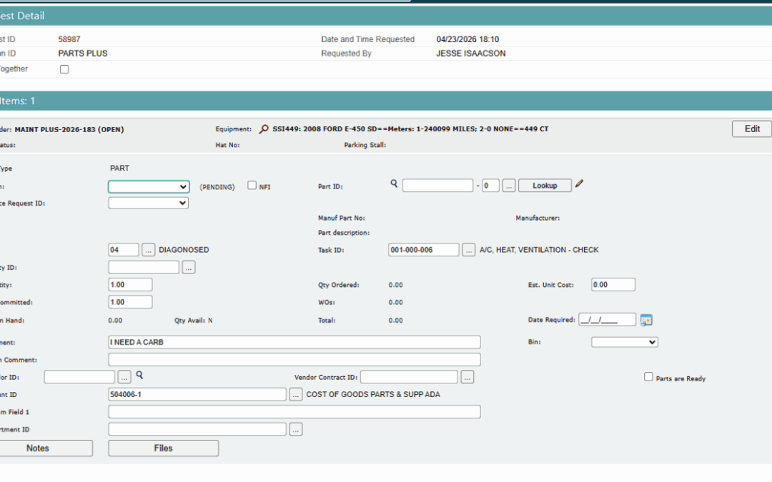Screen dimensions: 772x482
Task: Click the Task ID field 001-000-006
Action: (423, 250)
